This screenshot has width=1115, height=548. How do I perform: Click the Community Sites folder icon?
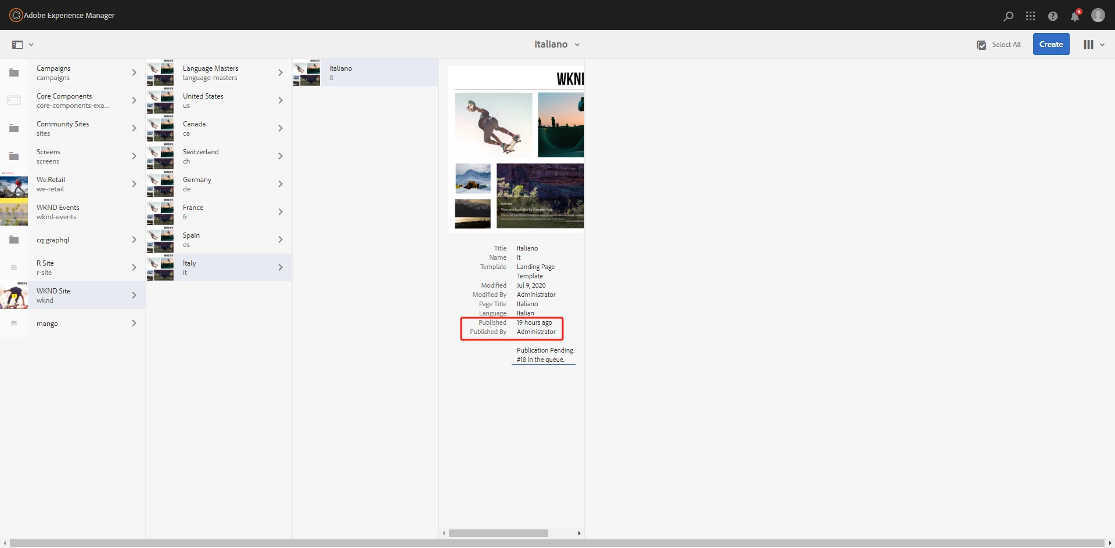(14, 128)
